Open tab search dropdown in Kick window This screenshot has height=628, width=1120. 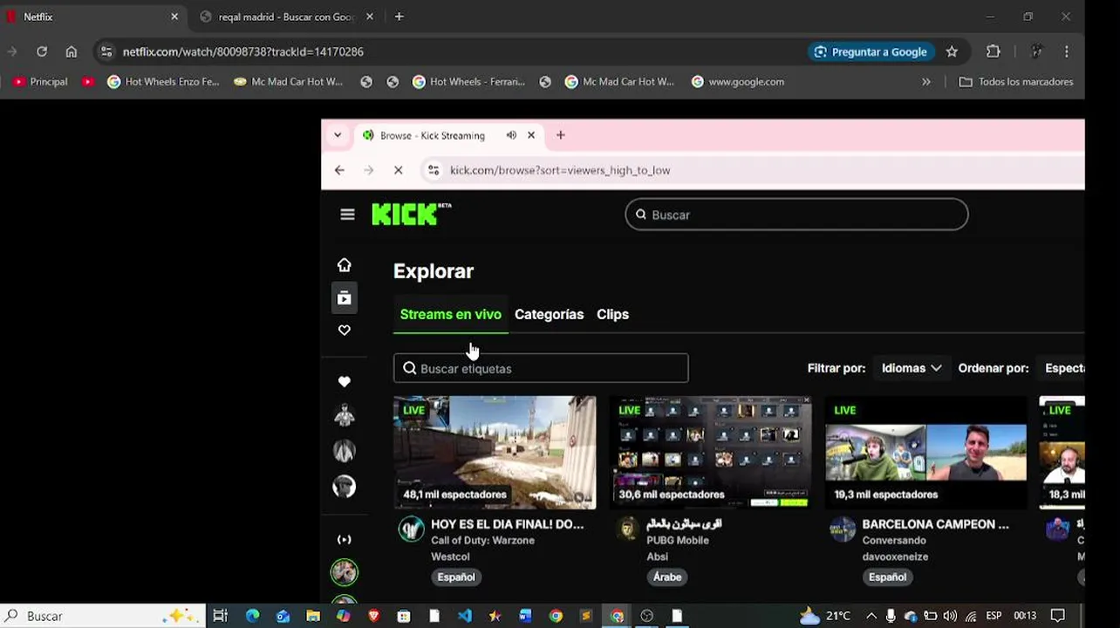coord(338,135)
